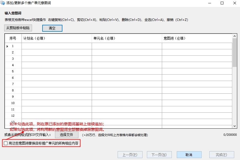Click the 取消 button

[x=189, y=155]
